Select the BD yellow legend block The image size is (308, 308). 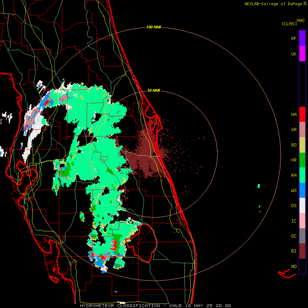pyautogui.click(x=302, y=145)
